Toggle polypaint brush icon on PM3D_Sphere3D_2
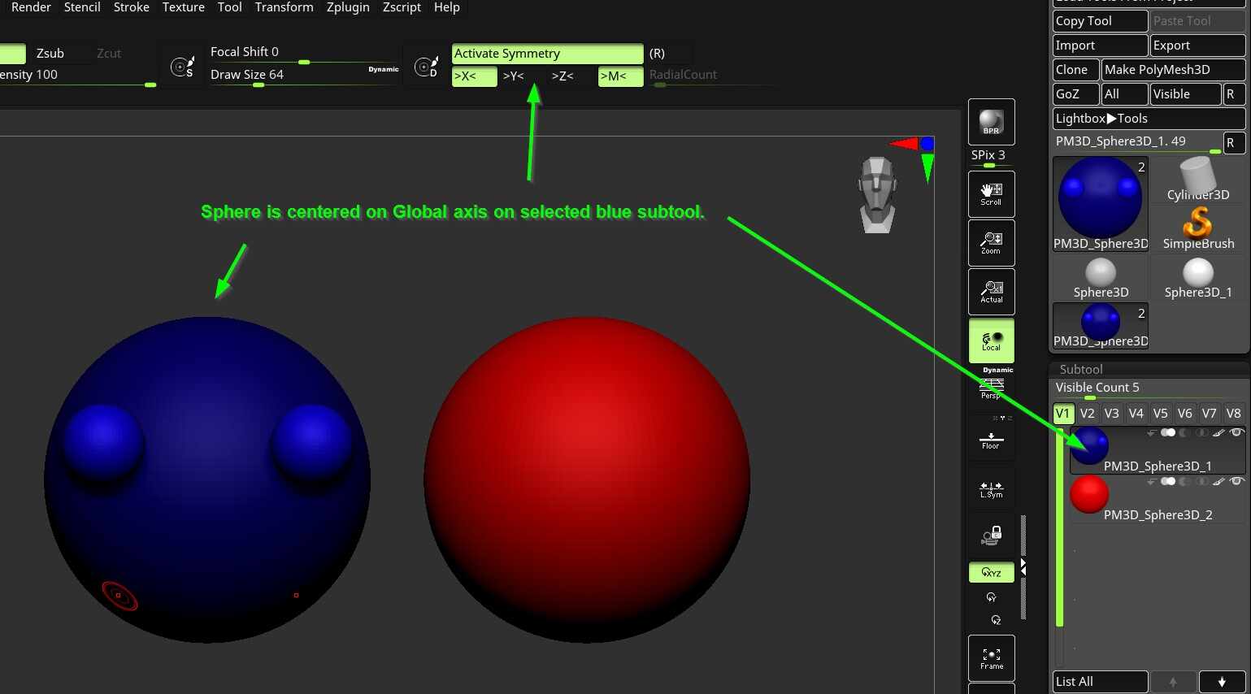 point(1218,481)
